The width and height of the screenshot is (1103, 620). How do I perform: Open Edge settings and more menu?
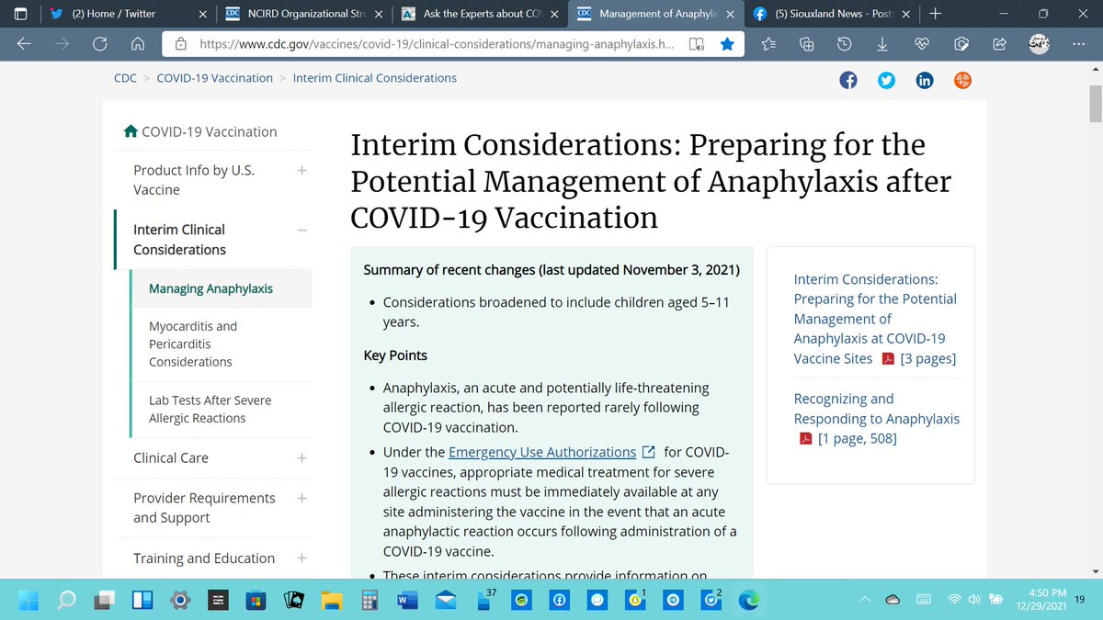[x=1077, y=43]
